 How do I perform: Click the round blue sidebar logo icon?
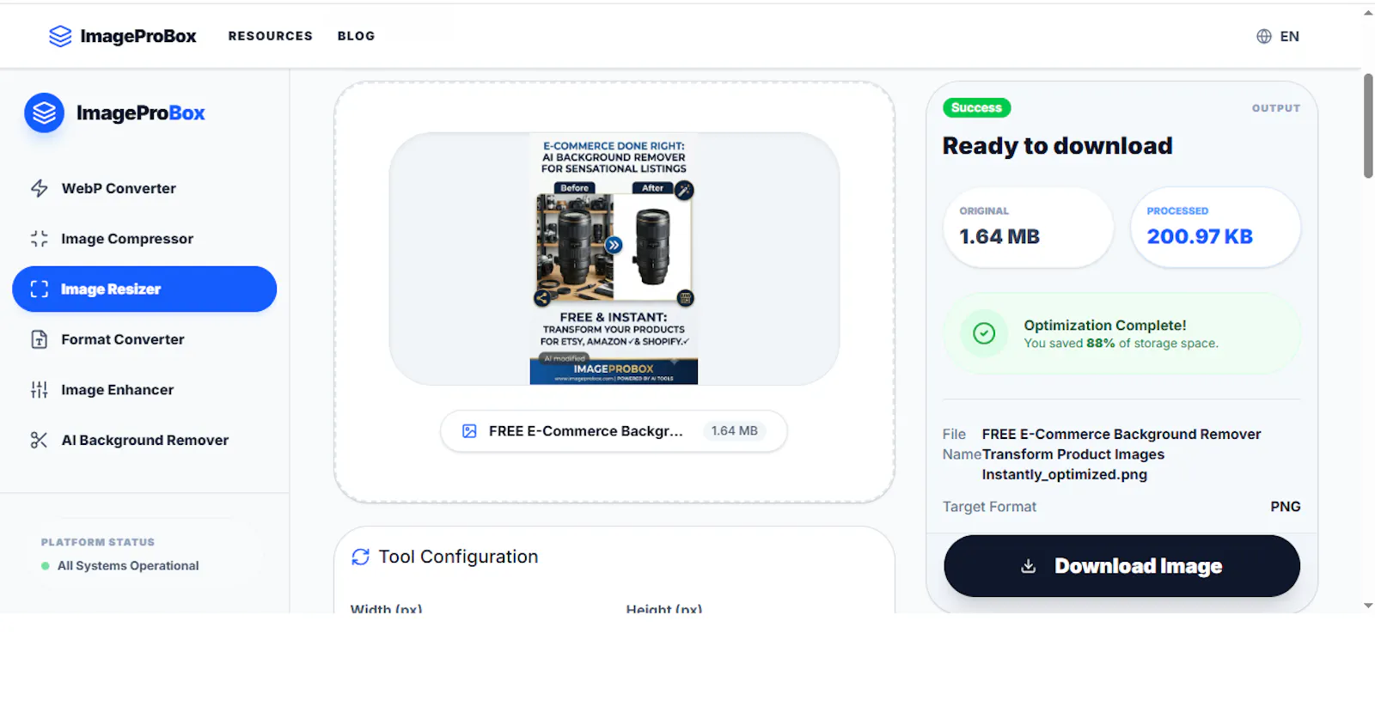(44, 113)
